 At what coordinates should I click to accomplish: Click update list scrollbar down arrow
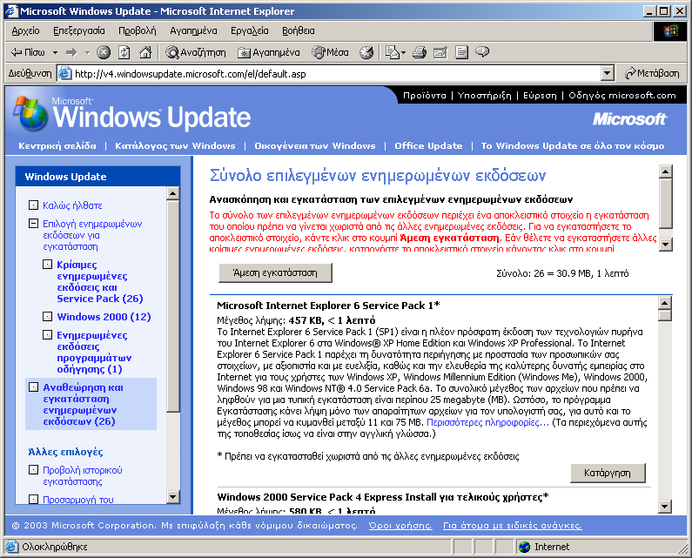point(665,507)
